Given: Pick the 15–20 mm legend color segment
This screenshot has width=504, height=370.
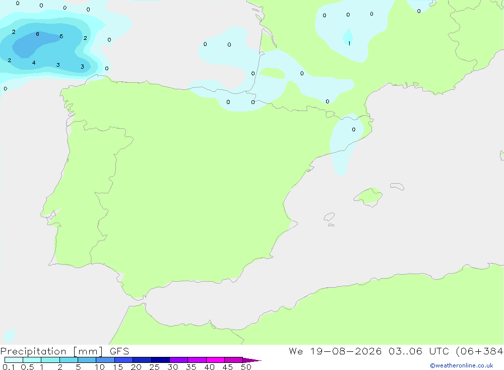Looking at the screenshot, I should 123,360.
